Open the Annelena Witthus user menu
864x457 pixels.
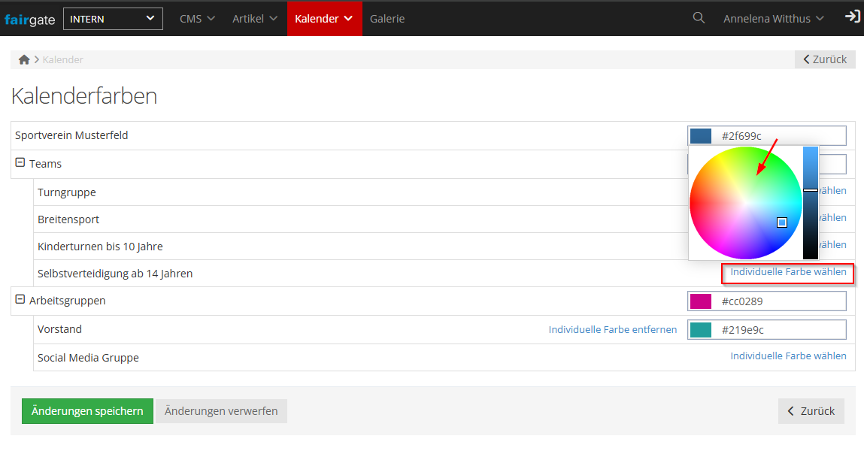tap(773, 19)
